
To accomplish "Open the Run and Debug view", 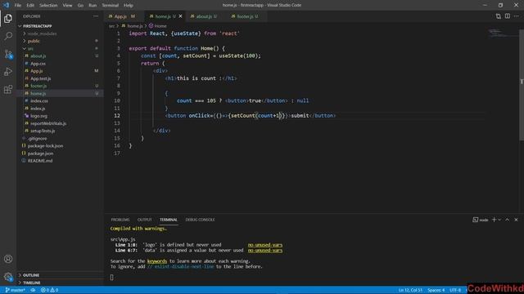I will tap(8, 72).
